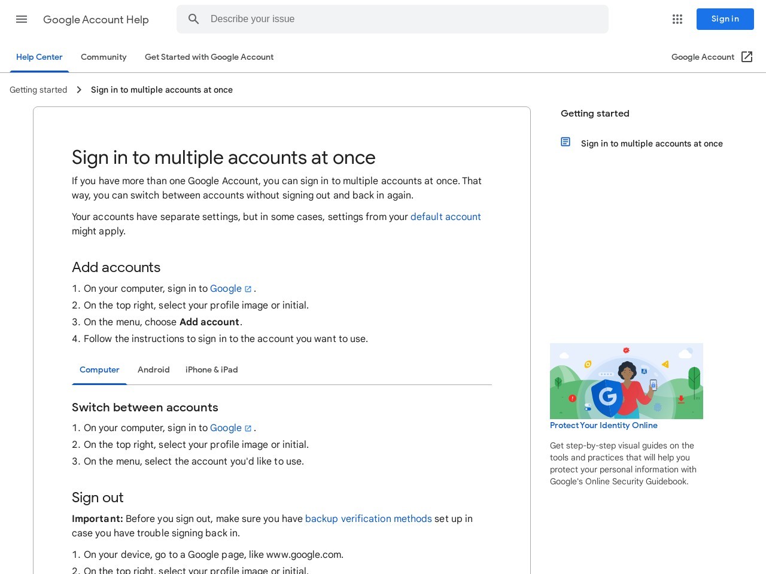766x574 pixels.
Task: Click the Add accounts heading
Action: (x=116, y=267)
